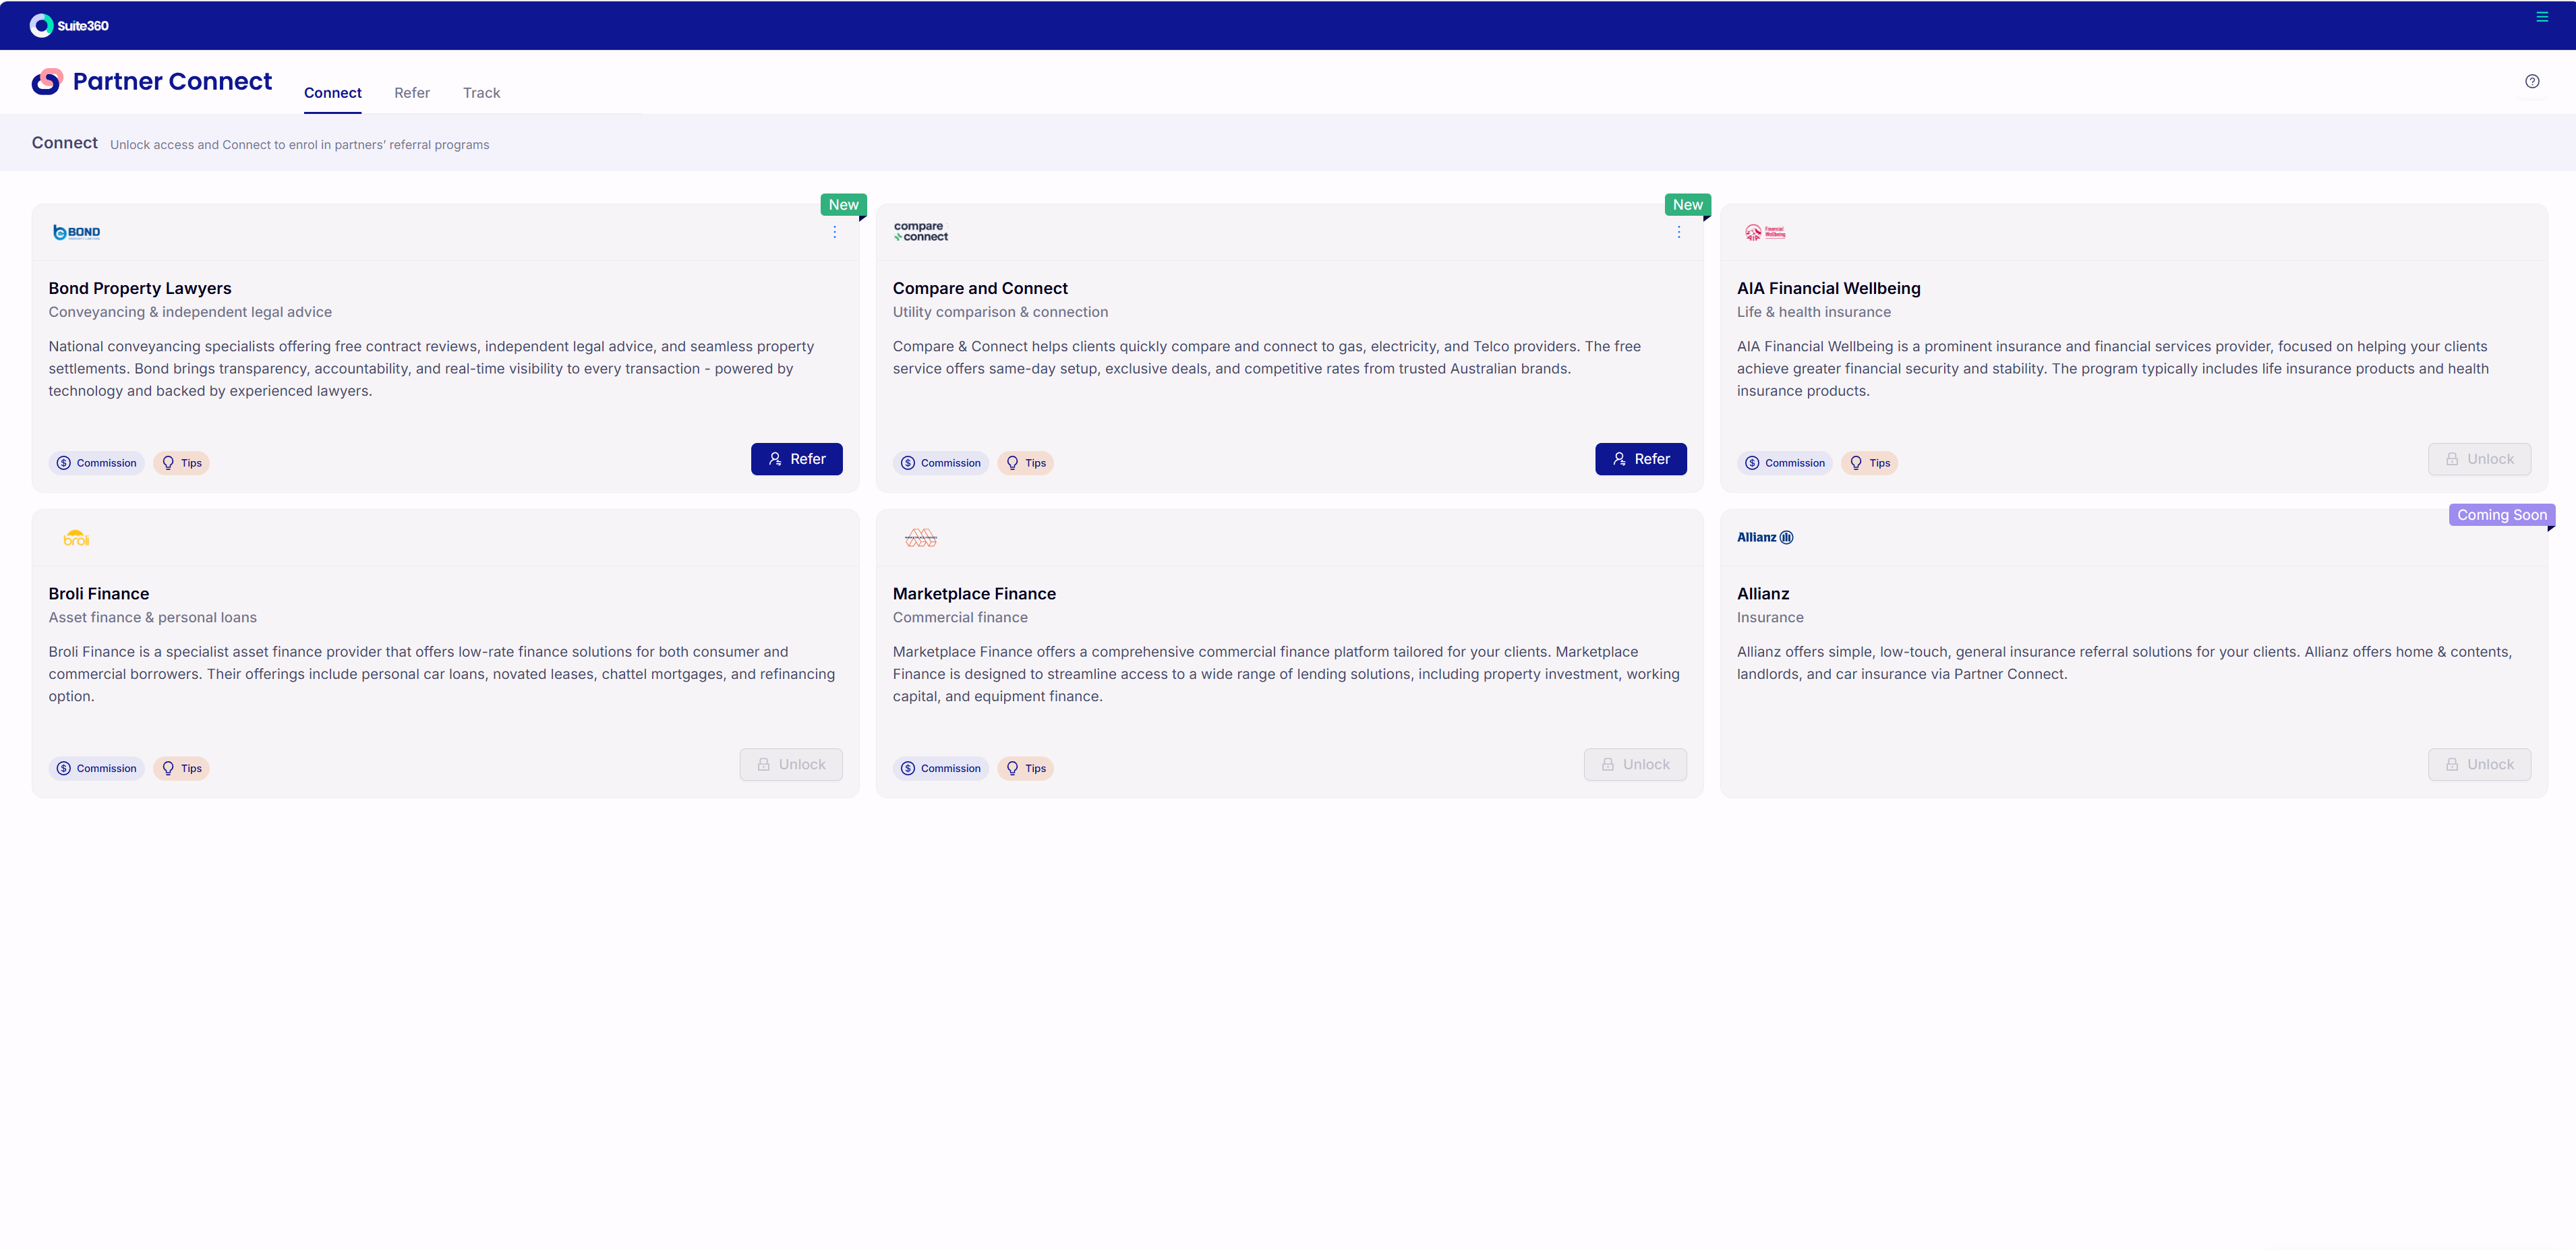This screenshot has width=2576, height=1250.
Task: Click the Marketplace Finance title
Action: [974, 594]
